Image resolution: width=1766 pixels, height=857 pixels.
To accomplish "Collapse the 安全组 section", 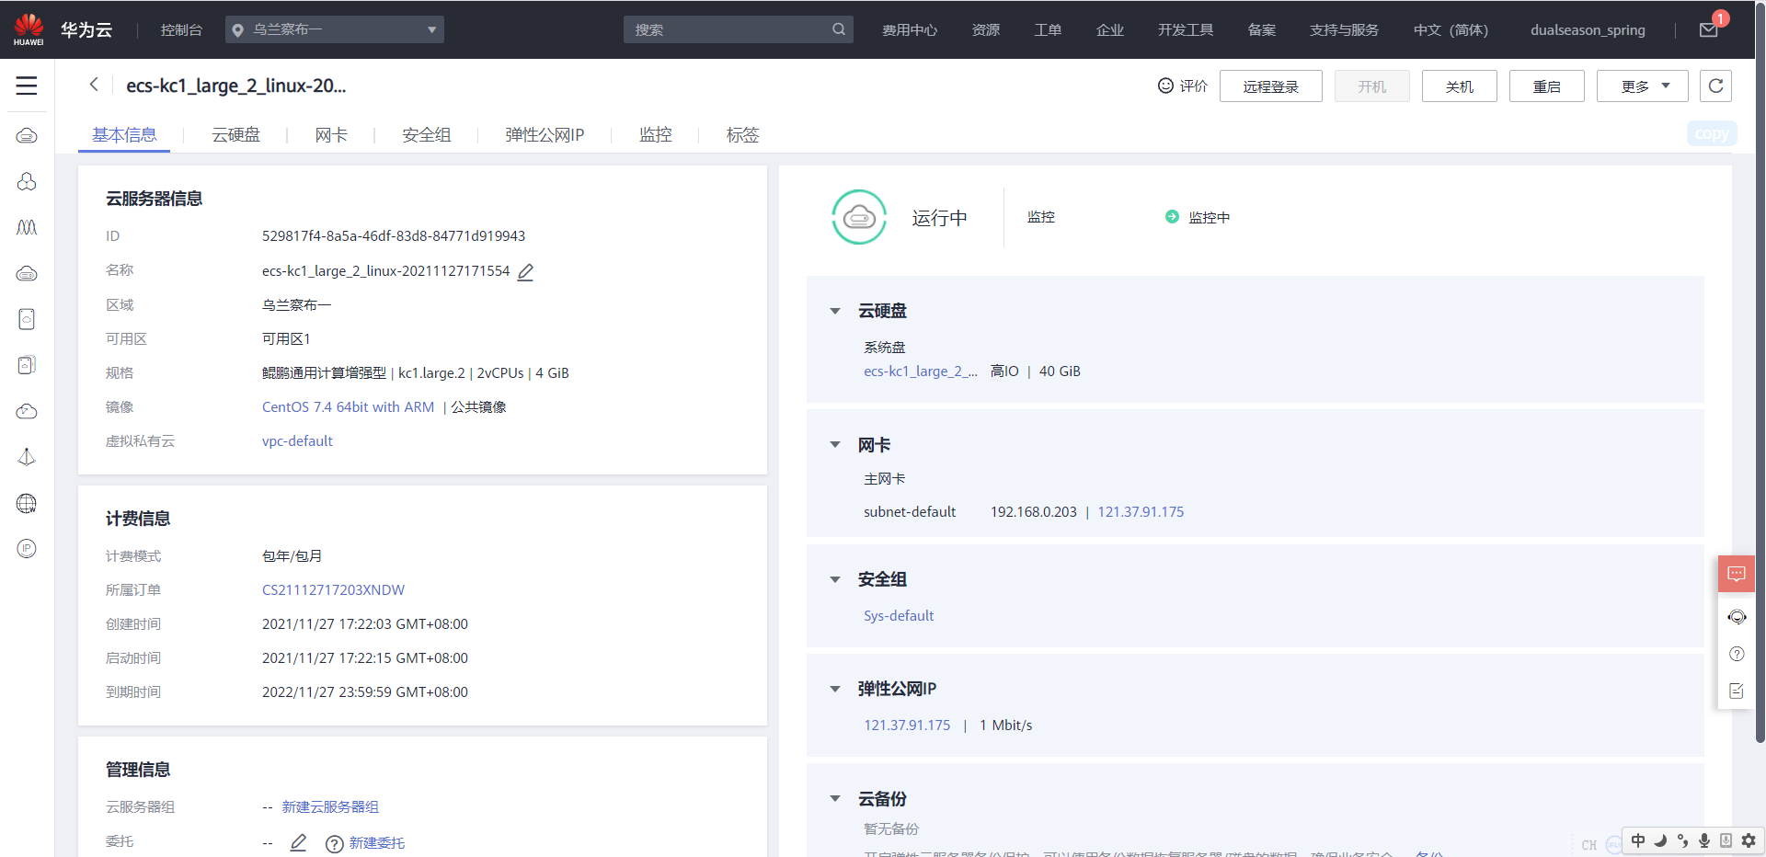I will (x=835, y=579).
